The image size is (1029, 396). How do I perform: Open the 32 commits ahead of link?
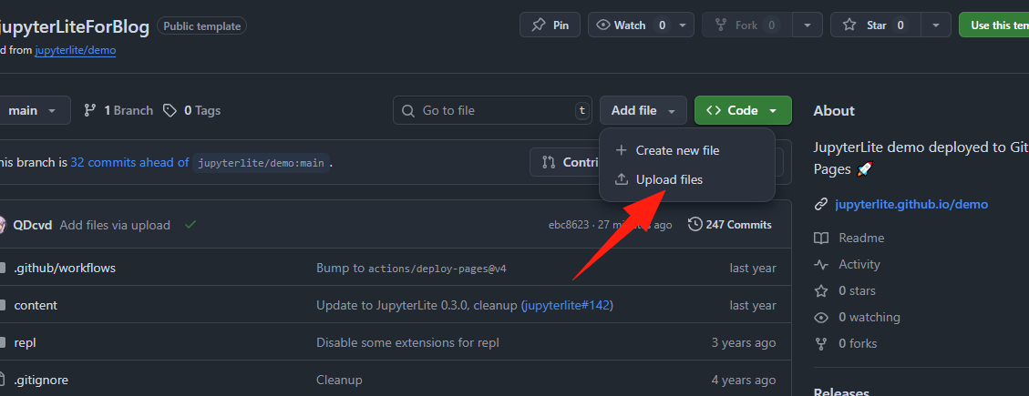pos(130,162)
